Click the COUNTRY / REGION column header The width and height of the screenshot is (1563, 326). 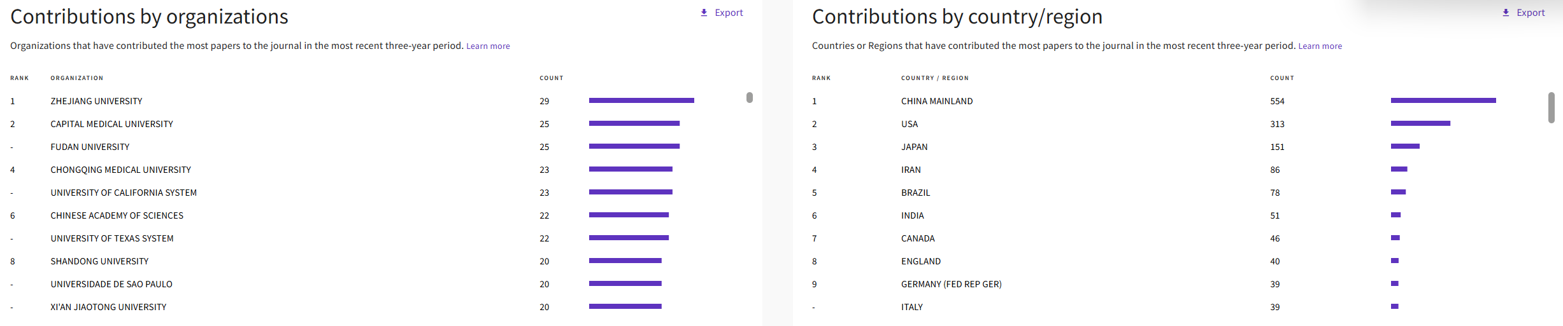(934, 78)
